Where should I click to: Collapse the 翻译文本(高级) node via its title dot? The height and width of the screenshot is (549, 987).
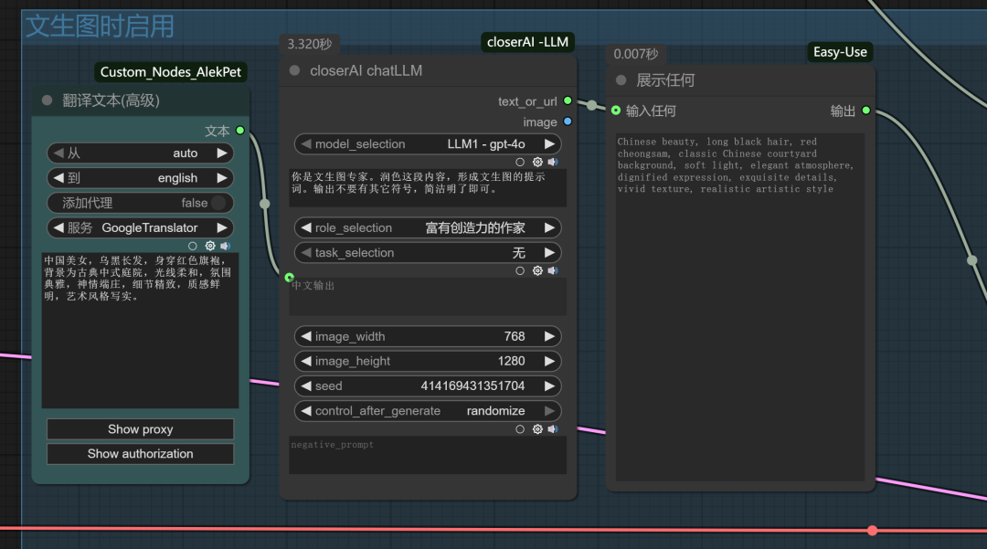pos(48,100)
